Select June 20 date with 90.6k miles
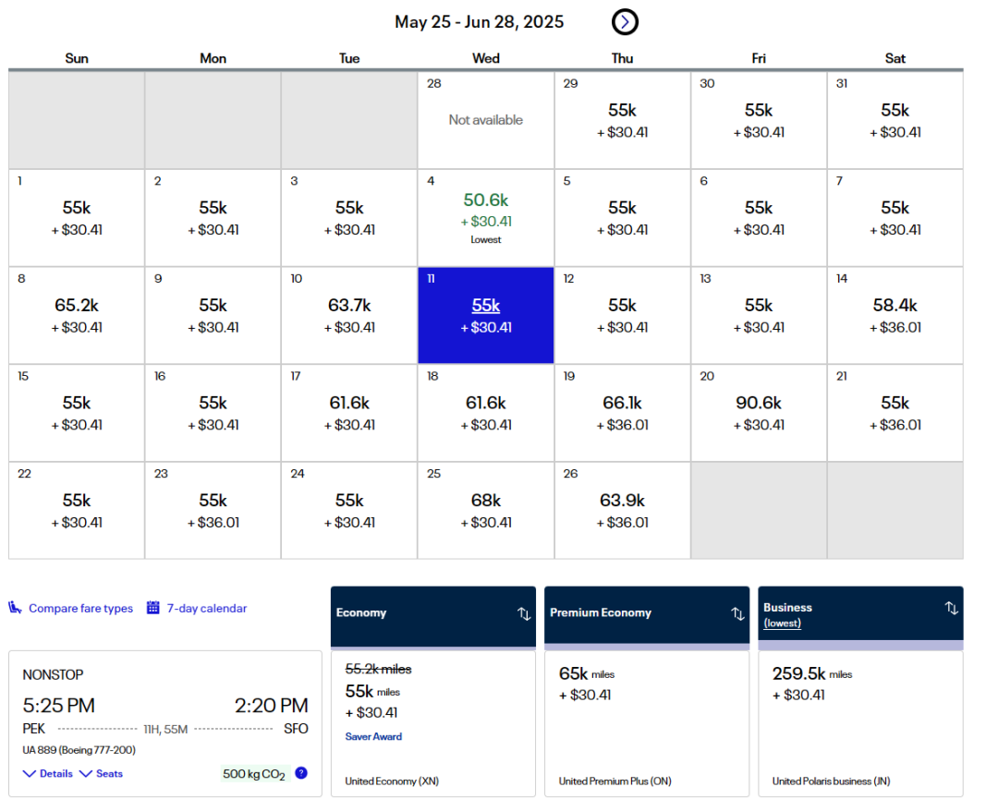This screenshot has height=799, width=998. tap(759, 412)
